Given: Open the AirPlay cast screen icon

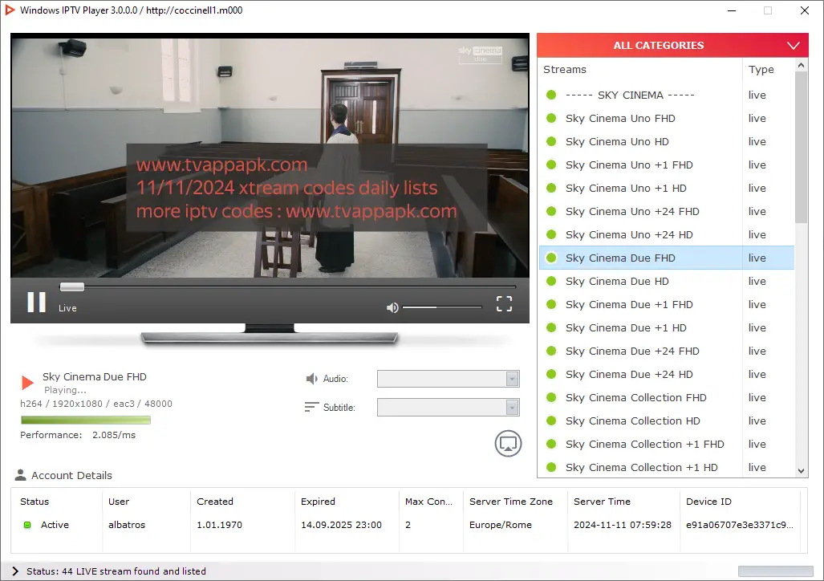Looking at the screenshot, I should pyautogui.click(x=508, y=443).
